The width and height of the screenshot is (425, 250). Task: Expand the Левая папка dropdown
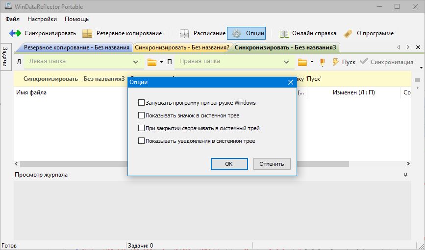[136, 62]
